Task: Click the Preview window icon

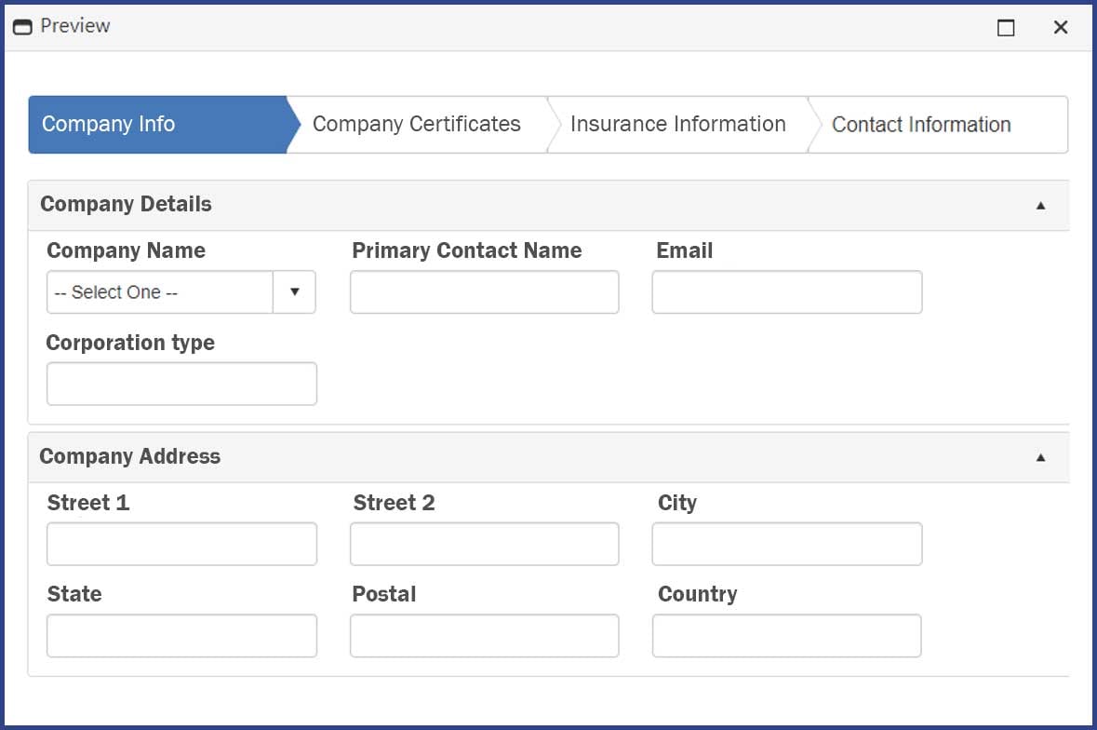Action: click(x=20, y=26)
